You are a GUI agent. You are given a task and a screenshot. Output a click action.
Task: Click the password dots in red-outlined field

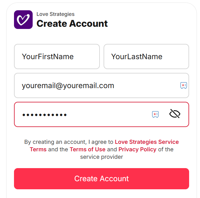coord(44,115)
